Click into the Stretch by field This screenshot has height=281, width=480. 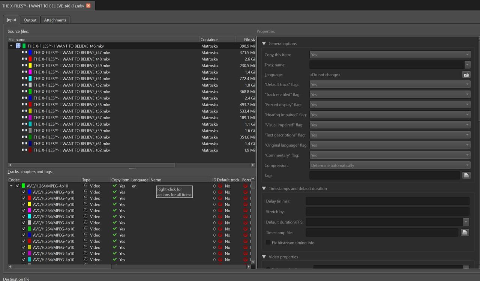coord(387,212)
